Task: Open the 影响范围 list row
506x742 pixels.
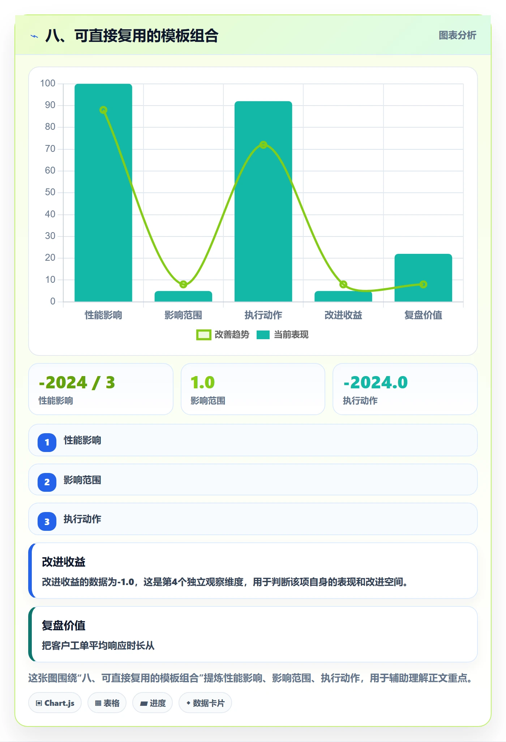Action: (x=253, y=479)
